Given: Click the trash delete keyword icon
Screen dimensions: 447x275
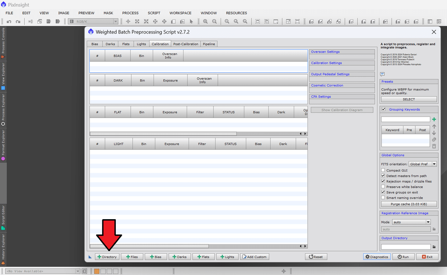Looking at the screenshot, I should [434, 146].
